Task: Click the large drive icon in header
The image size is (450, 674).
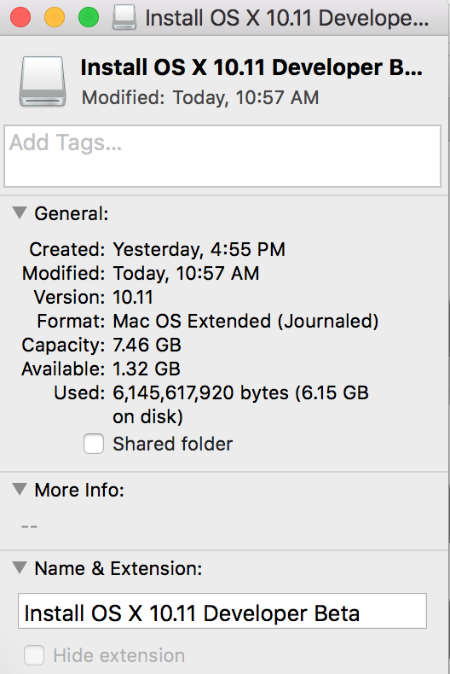Action: pyautogui.click(x=43, y=81)
